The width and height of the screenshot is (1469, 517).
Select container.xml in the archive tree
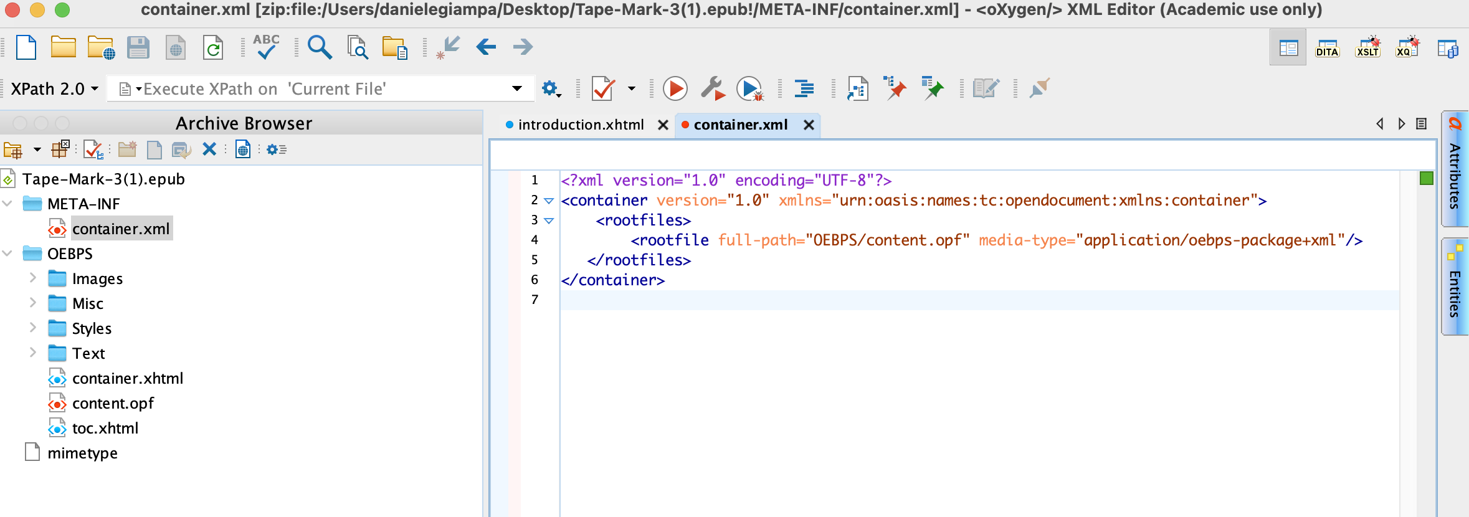point(121,229)
